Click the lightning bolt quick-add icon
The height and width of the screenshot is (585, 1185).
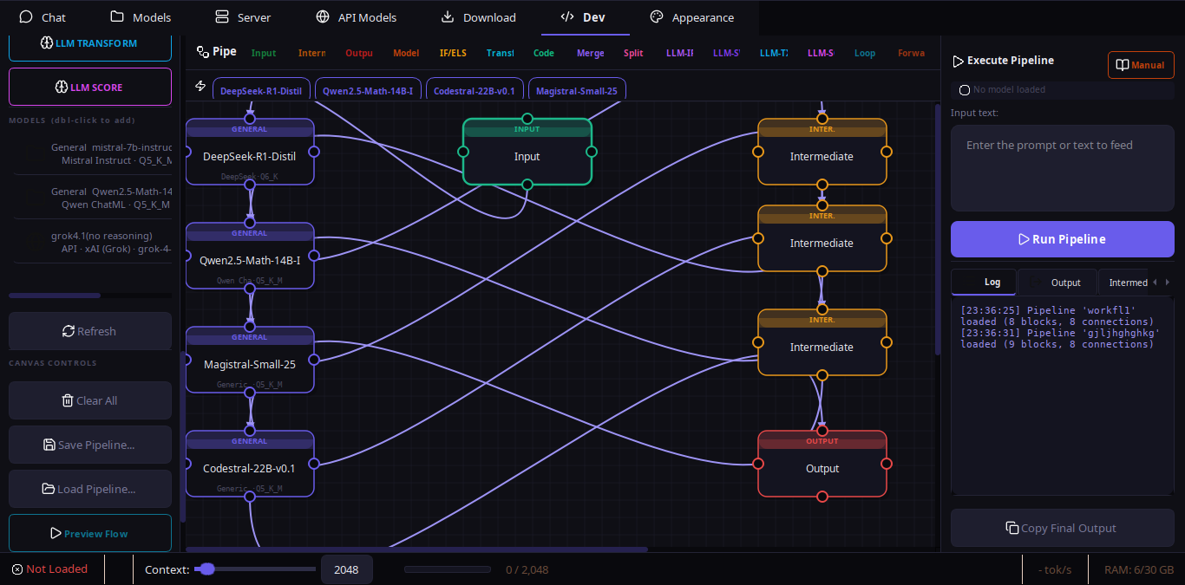(200, 86)
